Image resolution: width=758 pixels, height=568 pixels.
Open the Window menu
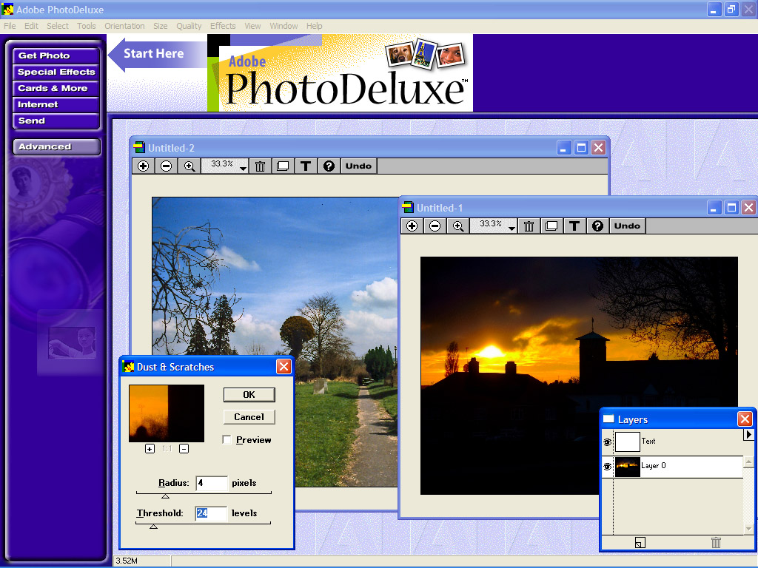point(284,26)
